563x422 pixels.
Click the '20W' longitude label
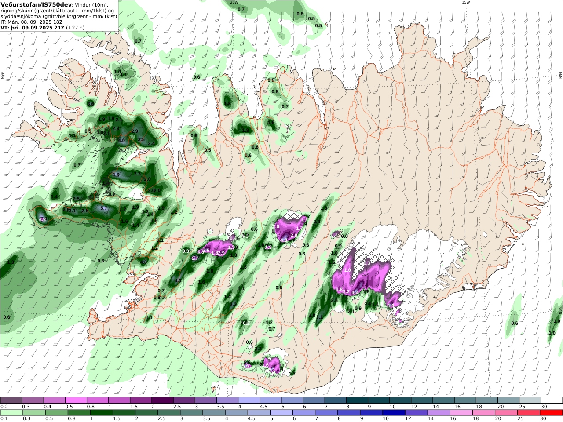(234, 2)
